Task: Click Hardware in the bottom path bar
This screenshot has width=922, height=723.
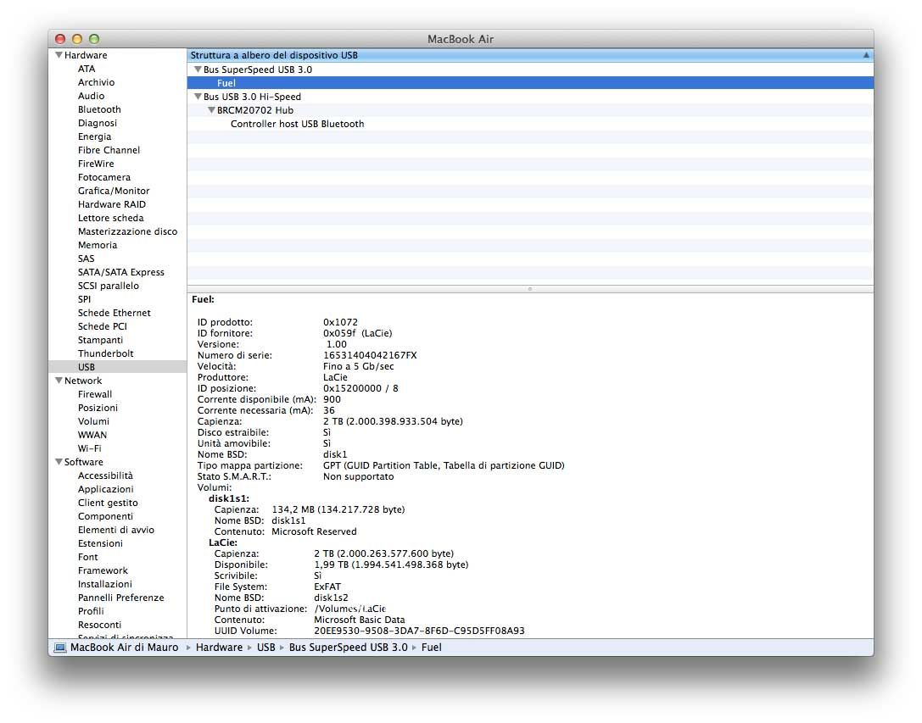Action: coord(218,648)
